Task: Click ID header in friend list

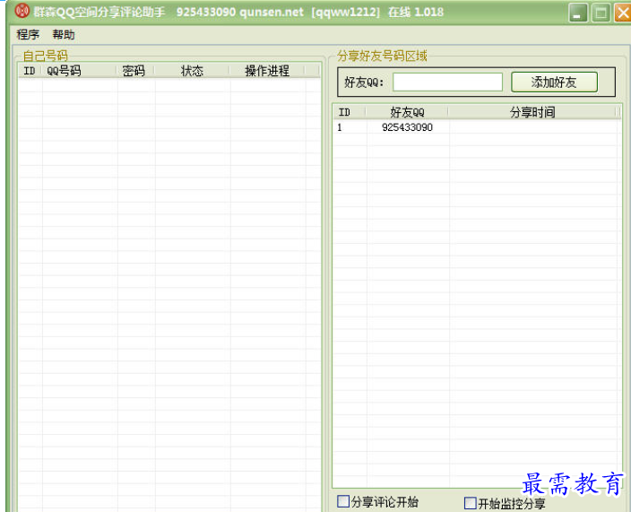Action: [350, 112]
